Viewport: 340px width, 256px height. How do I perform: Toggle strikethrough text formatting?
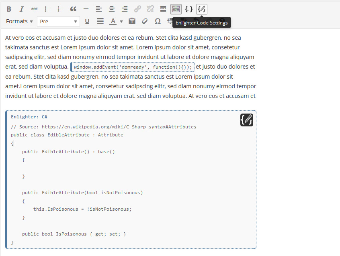35,9
